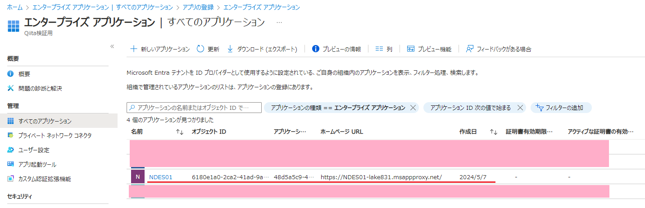The height and width of the screenshot is (208, 645).
Task: Click the 管理 section heading
Action: pos(13,106)
